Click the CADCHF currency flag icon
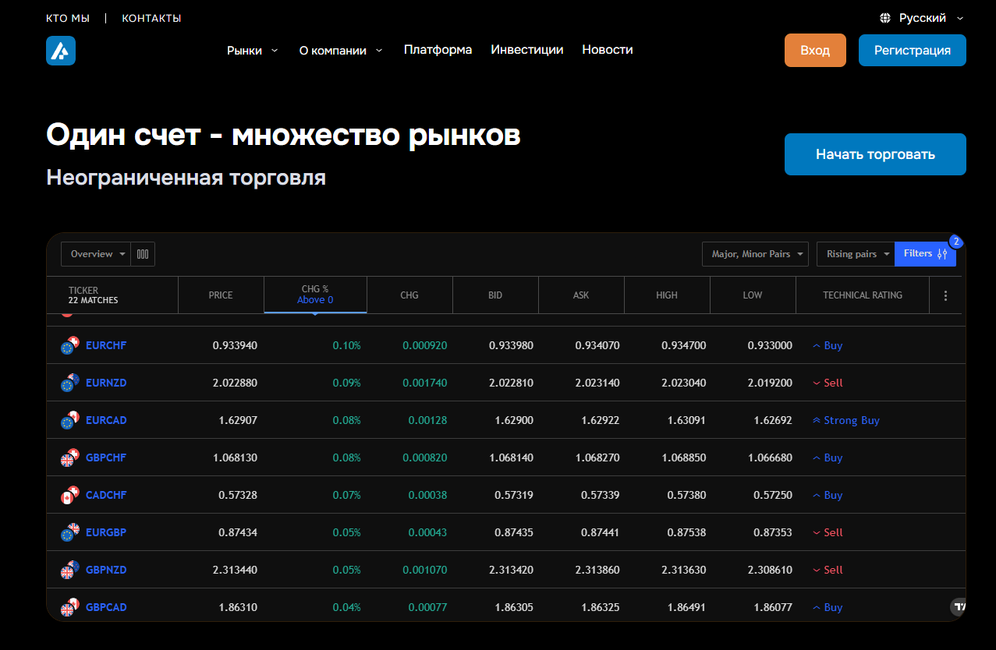This screenshot has width=996, height=650. [70, 495]
